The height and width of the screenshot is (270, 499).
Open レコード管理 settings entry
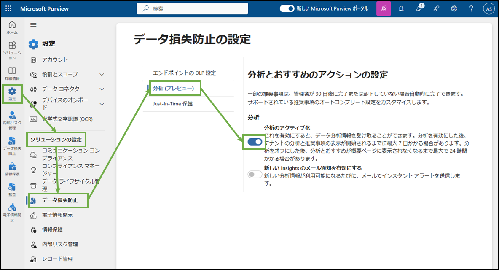[x=57, y=259]
